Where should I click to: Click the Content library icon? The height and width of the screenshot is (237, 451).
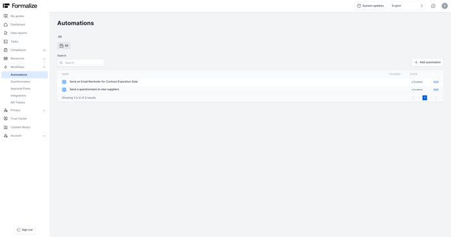pyautogui.click(x=5, y=127)
